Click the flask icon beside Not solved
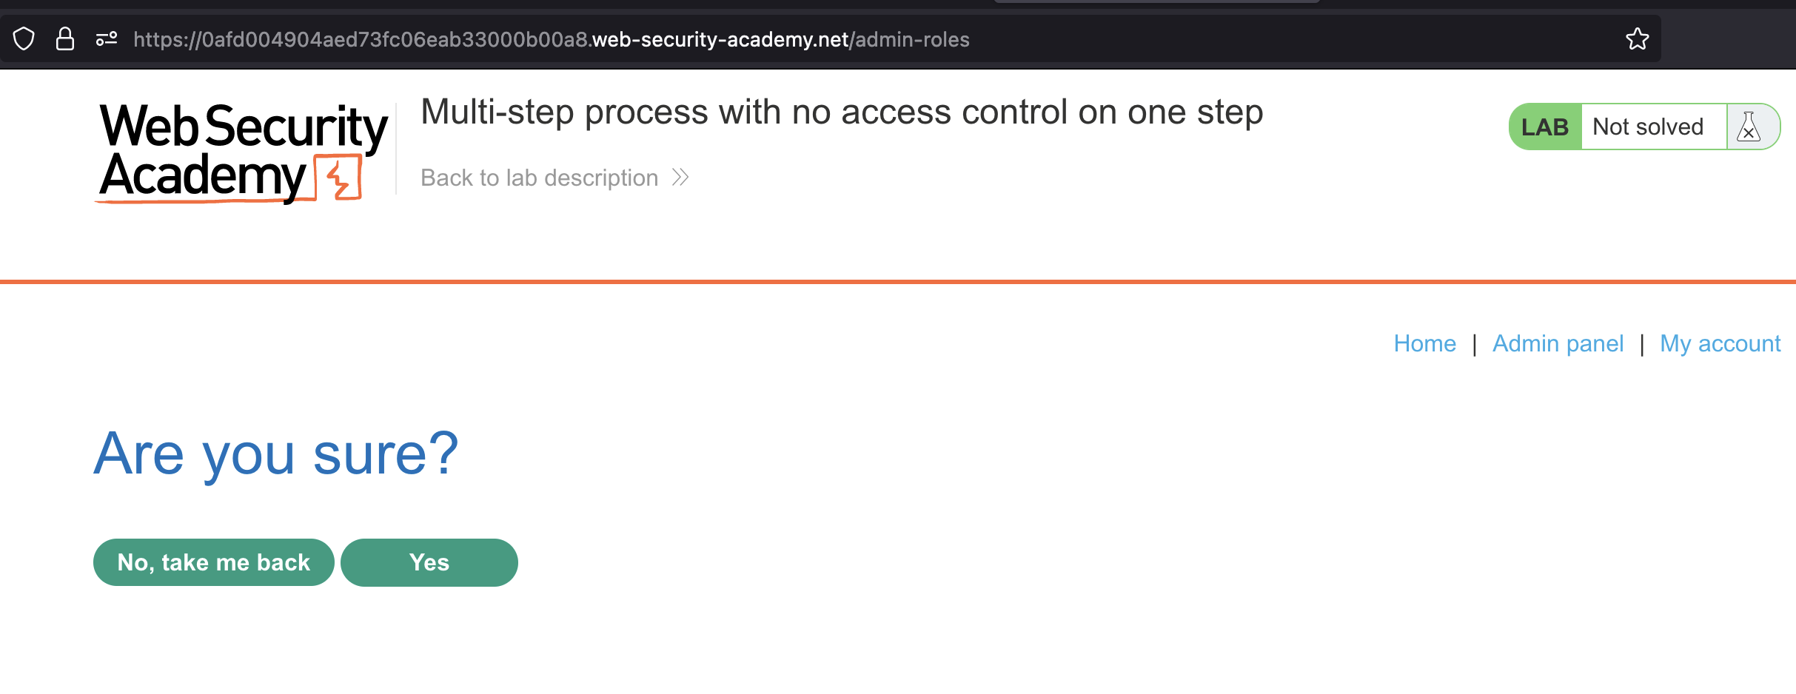1796x694 pixels. (x=1749, y=127)
